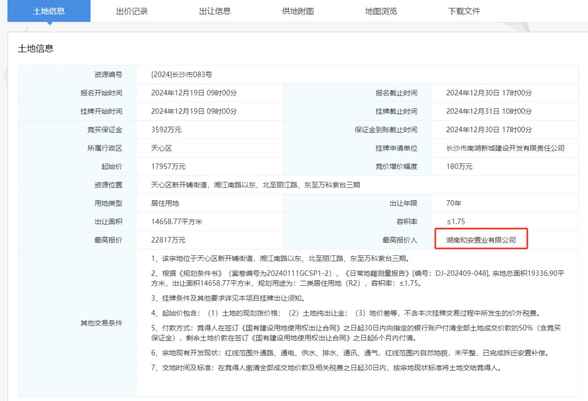Select resource number [2024]长沙市083号

coord(181,75)
